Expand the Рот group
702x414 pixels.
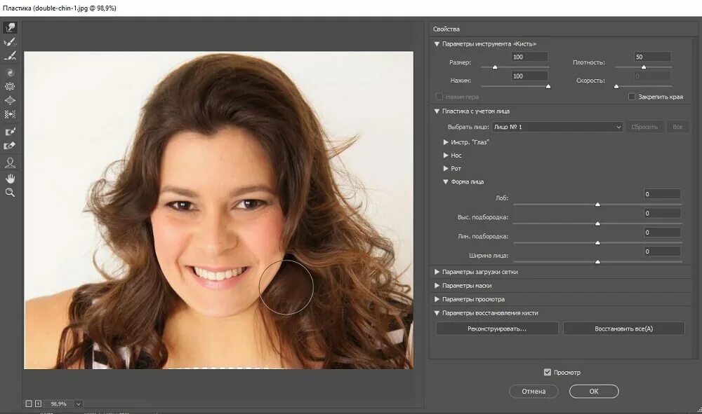click(446, 168)
